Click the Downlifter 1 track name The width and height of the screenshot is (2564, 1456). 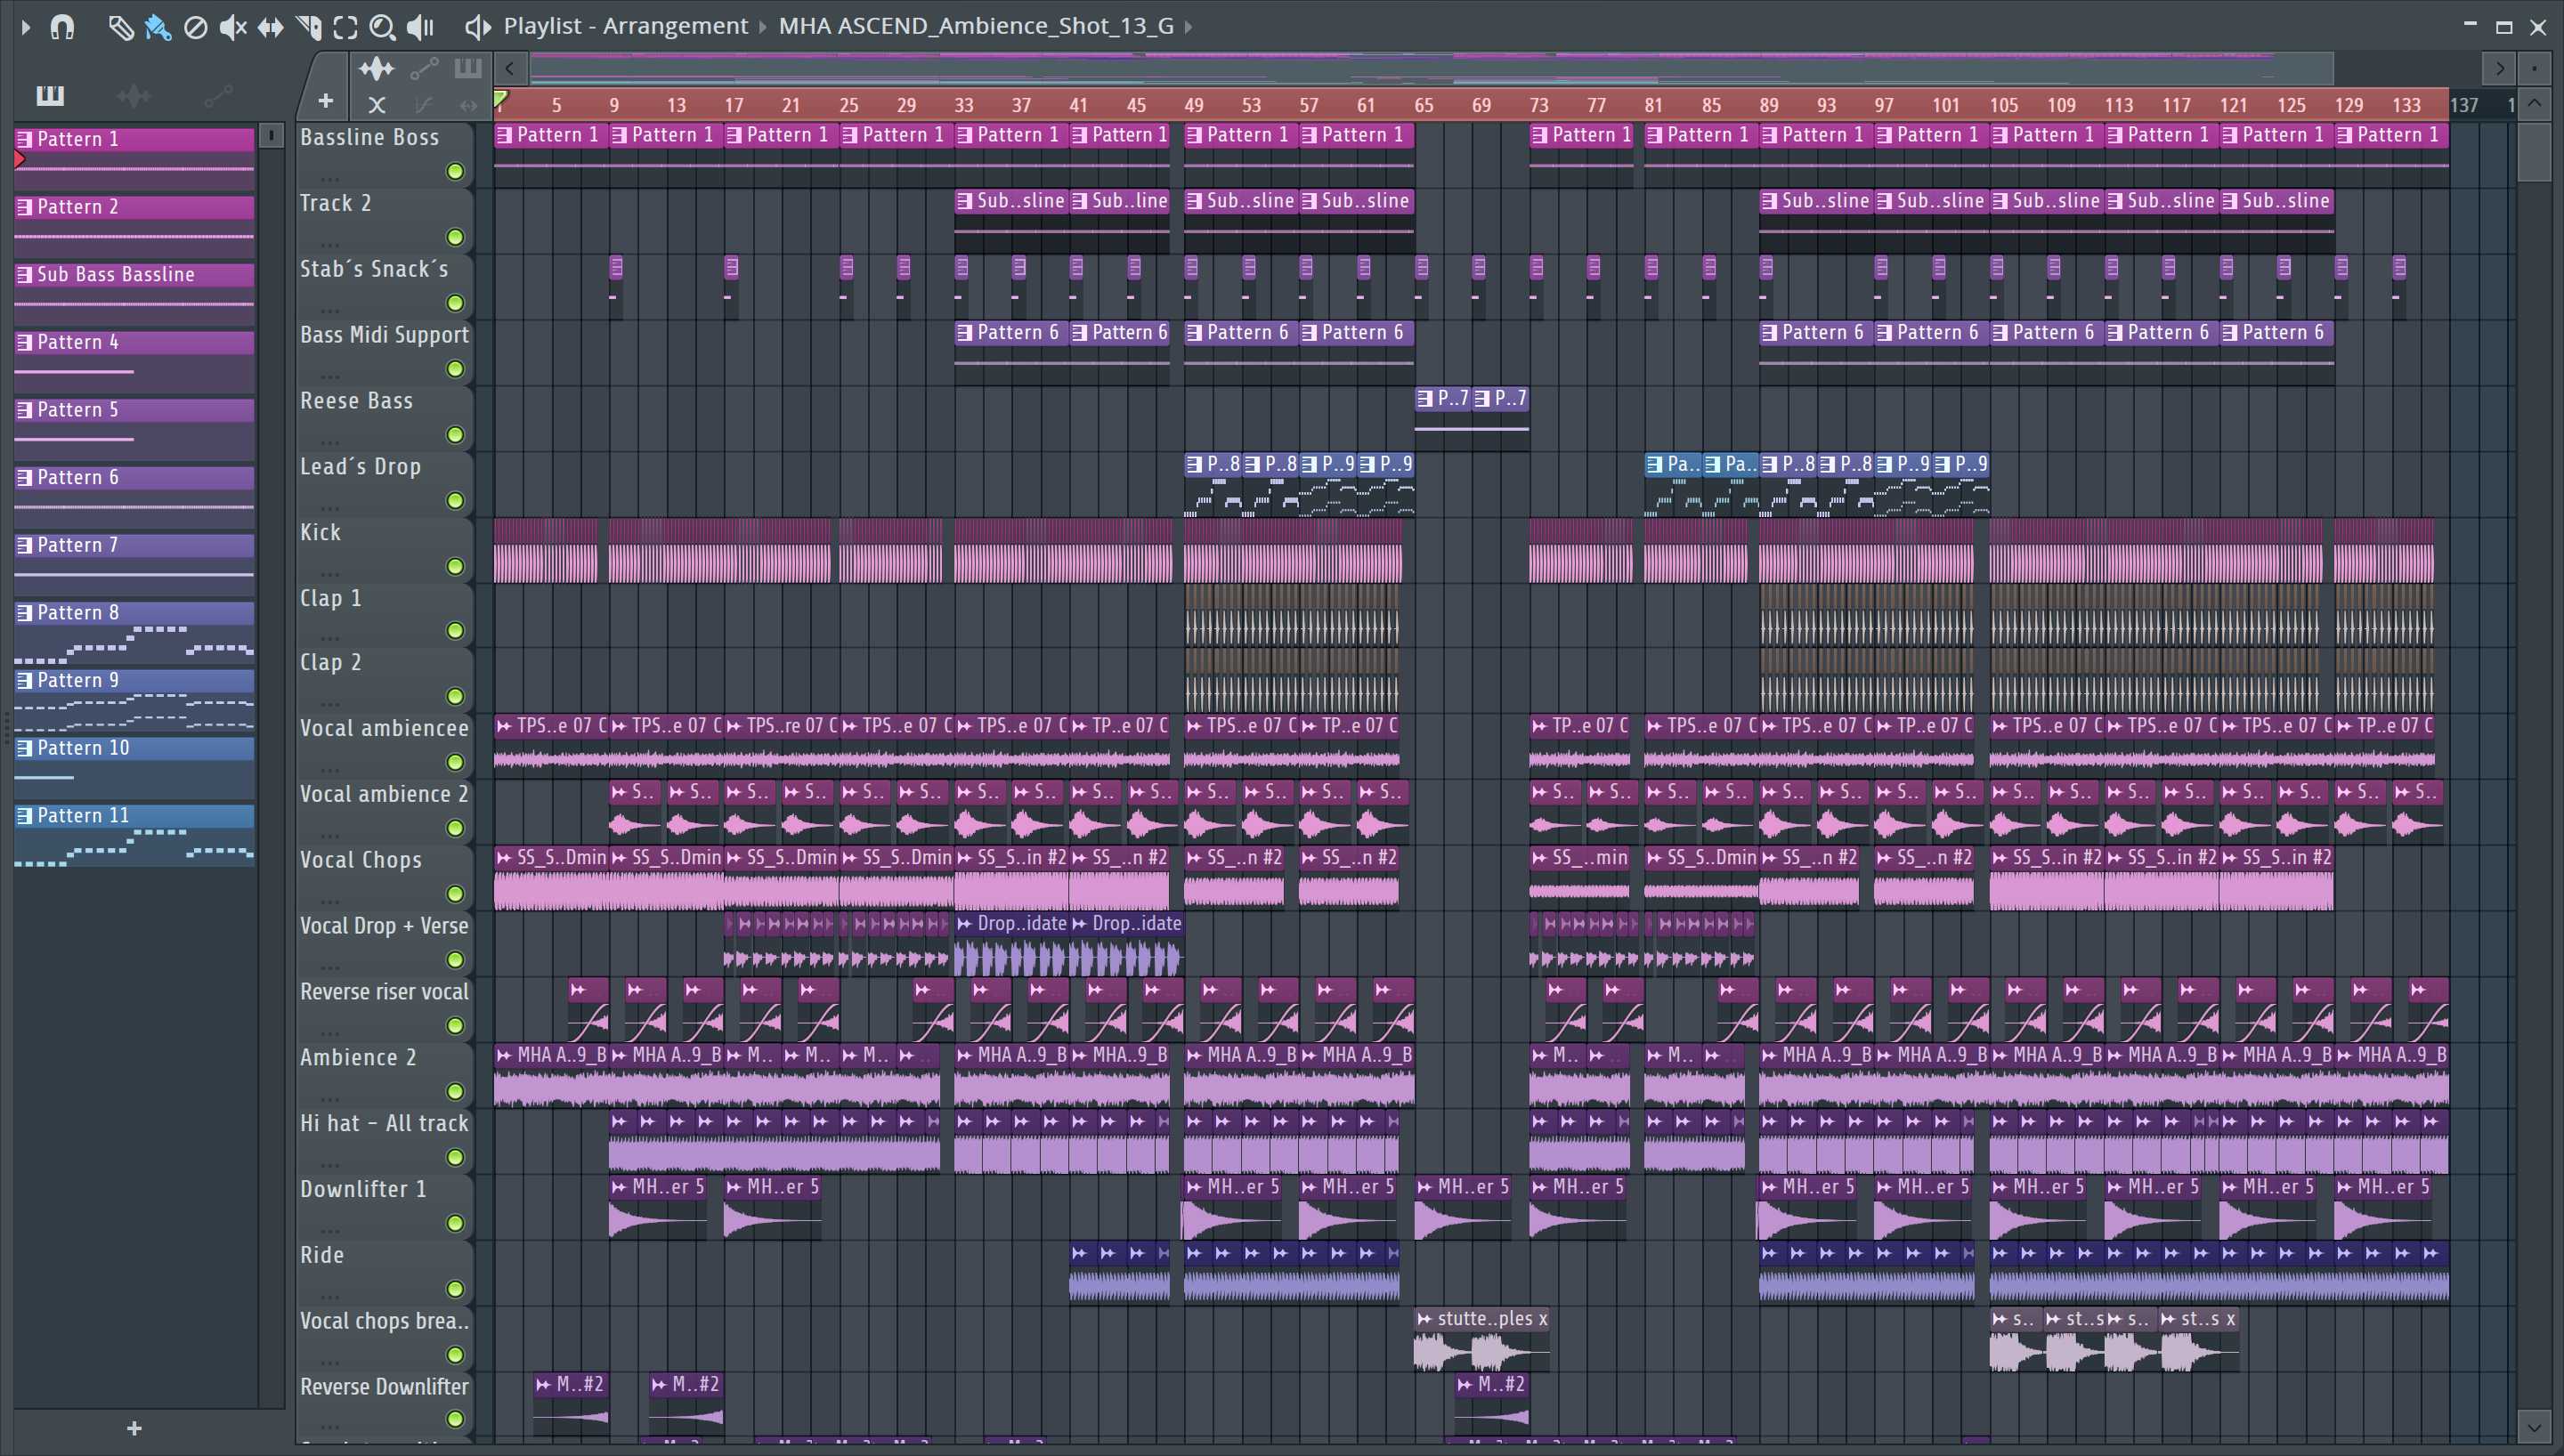pyautogui.click(x=363, y=1189)
